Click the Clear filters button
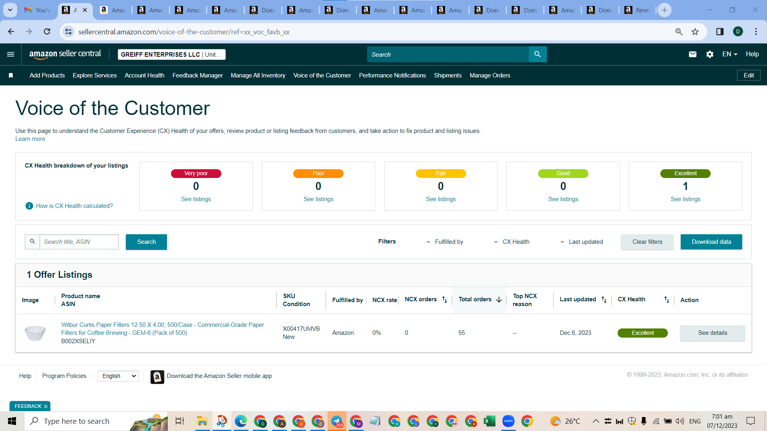The width and height of the screenshot is (767, 431). point(647,242)
